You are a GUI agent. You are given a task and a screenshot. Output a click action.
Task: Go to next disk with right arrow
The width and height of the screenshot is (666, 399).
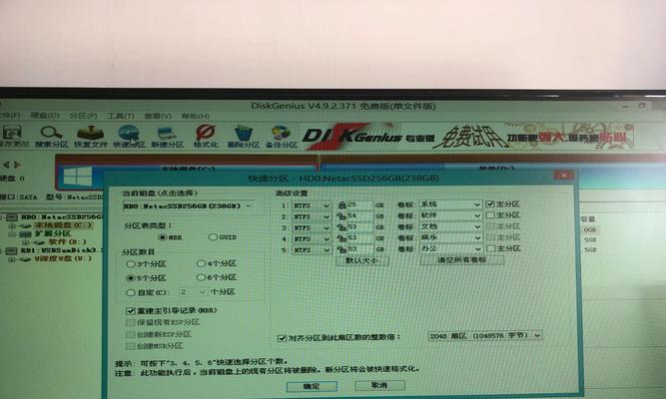pyautogui.click(x=17, y=164)
